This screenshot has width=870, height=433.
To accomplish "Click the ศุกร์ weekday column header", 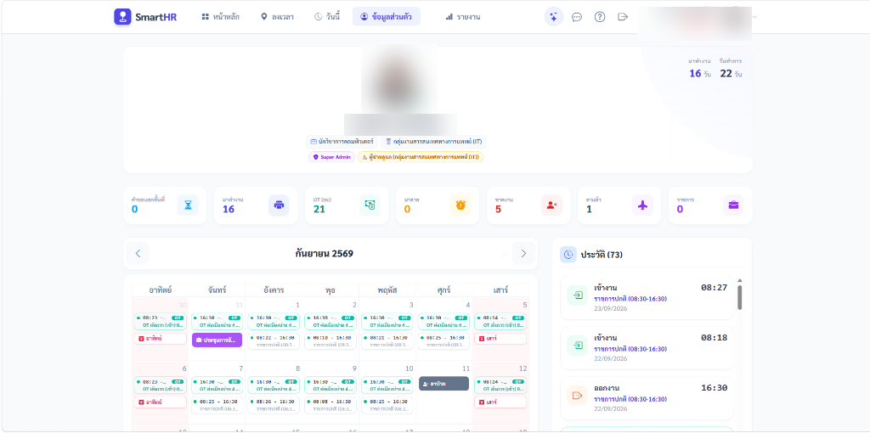I will pos(443,290).
